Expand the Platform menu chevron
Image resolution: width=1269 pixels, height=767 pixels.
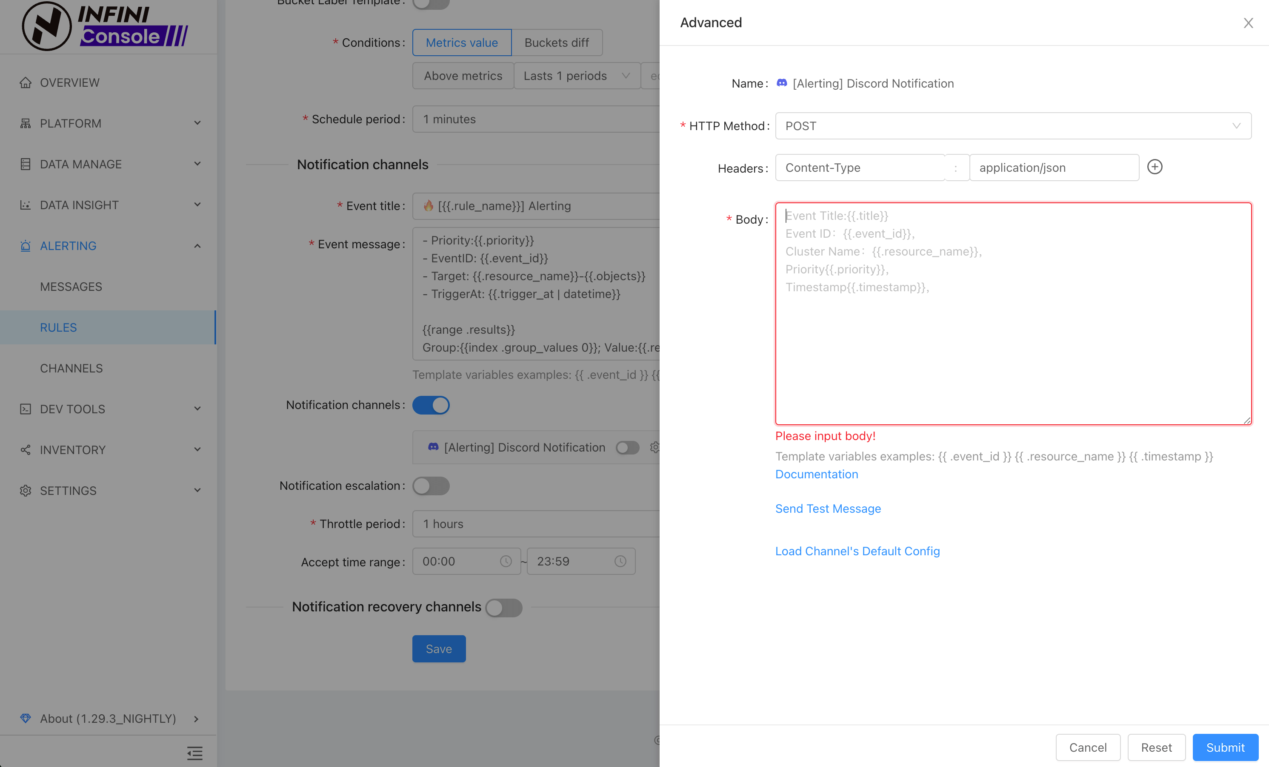point(197,123)
